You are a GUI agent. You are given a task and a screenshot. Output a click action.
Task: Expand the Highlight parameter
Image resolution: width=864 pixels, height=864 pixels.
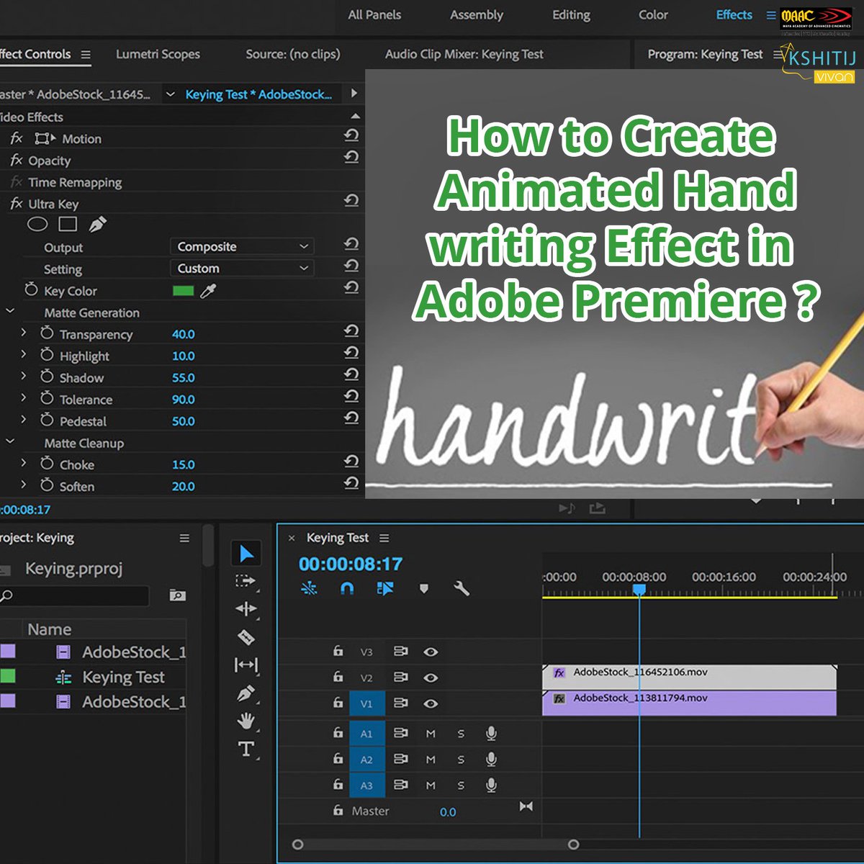click(23, 354)
